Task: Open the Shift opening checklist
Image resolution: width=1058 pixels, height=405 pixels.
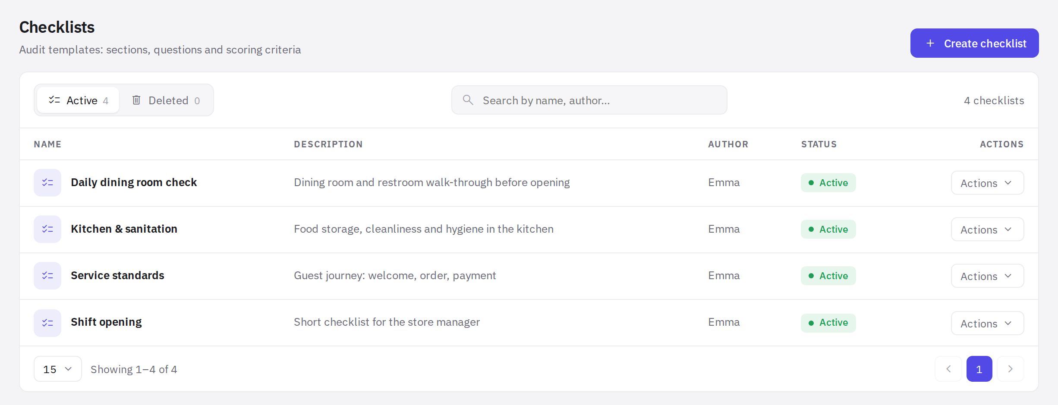Action: pos(106,322)
